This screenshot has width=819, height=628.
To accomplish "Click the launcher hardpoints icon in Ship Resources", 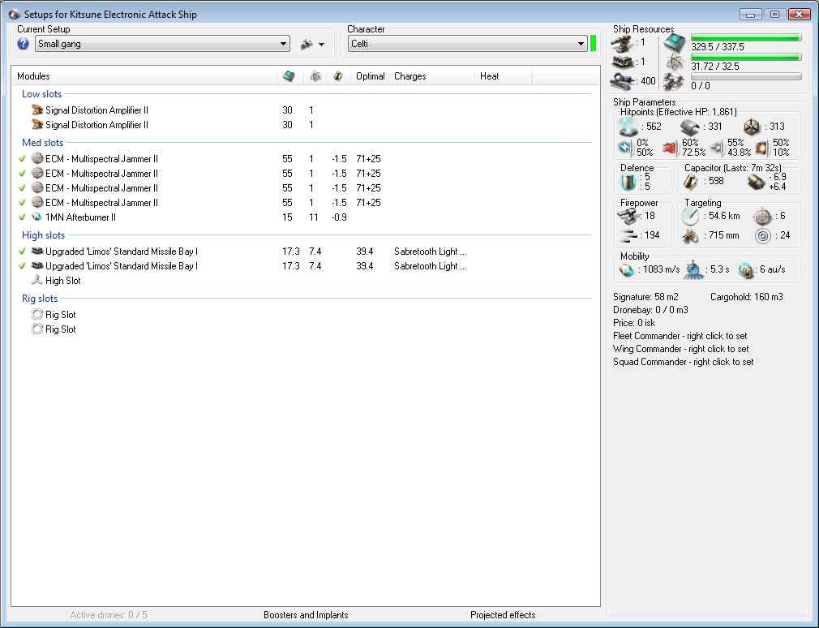I will point(623,62).
